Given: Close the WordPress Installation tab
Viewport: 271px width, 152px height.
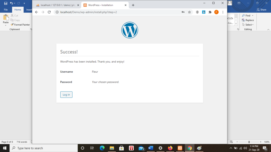Looking at the screenshot, I should click(125, 5).
